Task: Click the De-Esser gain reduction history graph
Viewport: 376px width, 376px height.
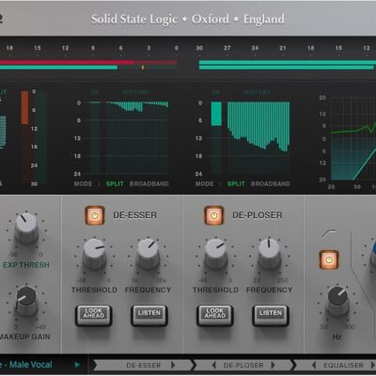Action: click(x=137, y=137)
